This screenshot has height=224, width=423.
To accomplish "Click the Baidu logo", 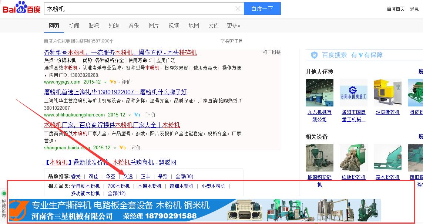I will click(x=21, y=7).
